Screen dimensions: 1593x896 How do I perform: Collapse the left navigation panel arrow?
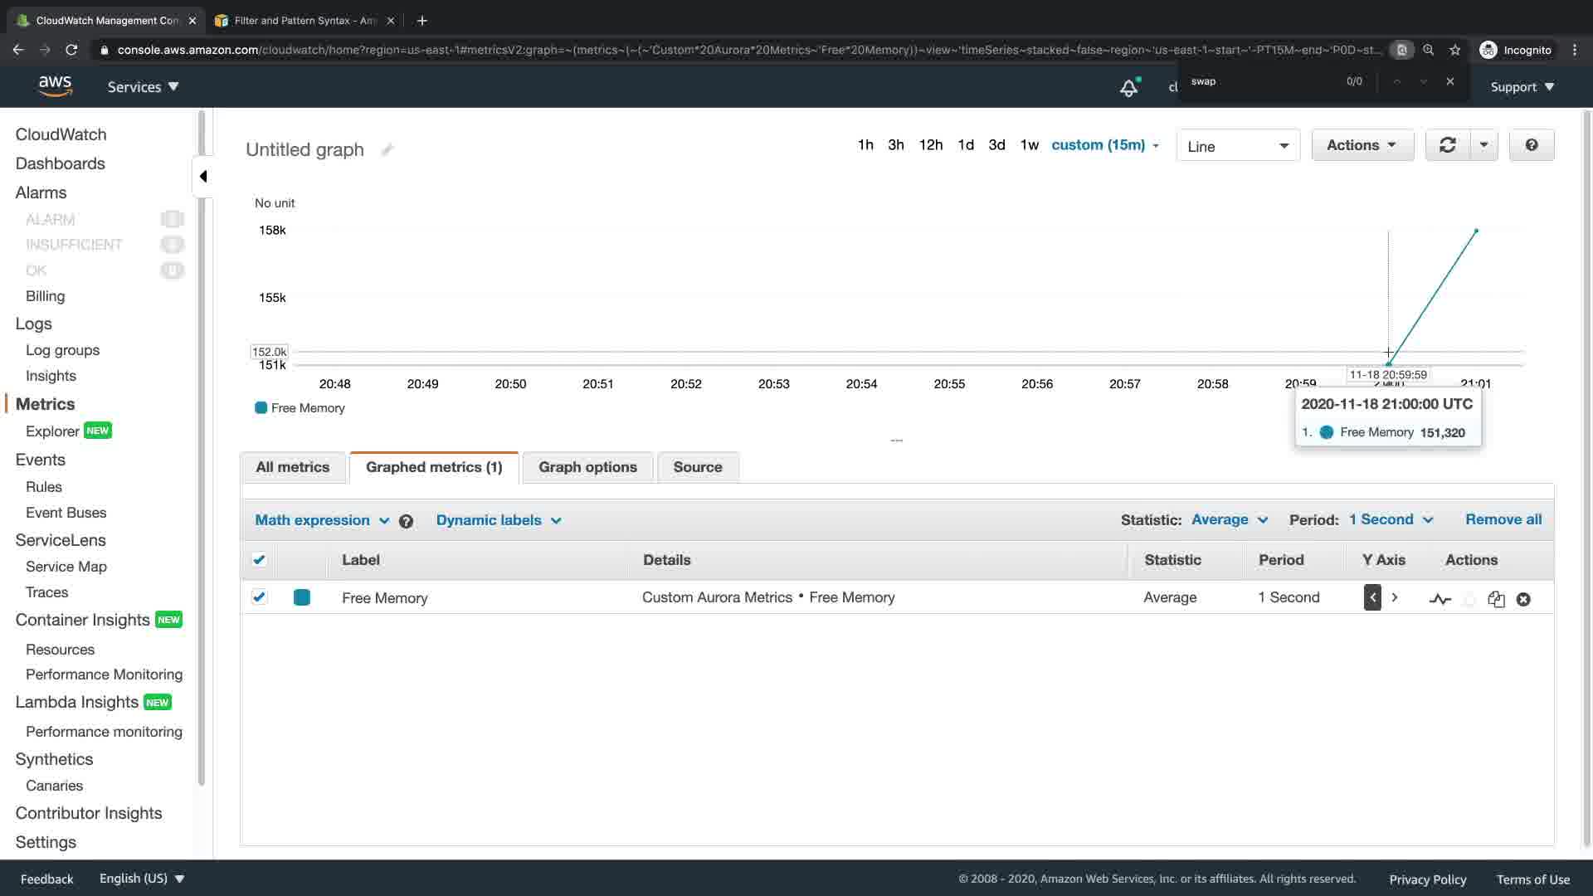(x=203, y=176)
